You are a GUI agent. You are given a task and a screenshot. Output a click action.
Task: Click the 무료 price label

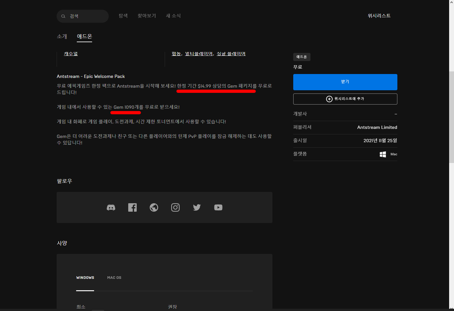click(x=298, y=67)
